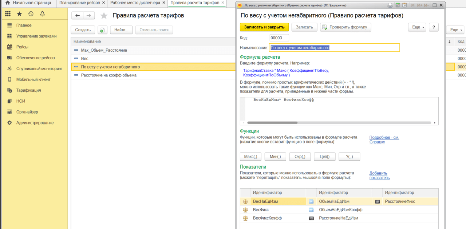Viewport: 466px width, 229px height.
Task: Open the sections menu grid icon
Action: tap(8, 14)
